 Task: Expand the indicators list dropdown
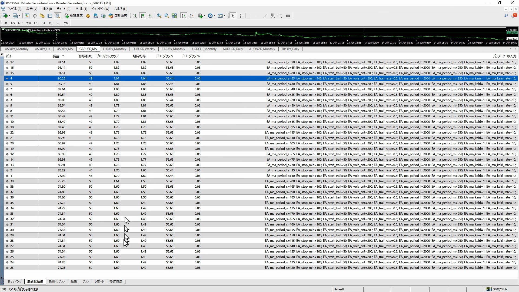coord(205,16)
